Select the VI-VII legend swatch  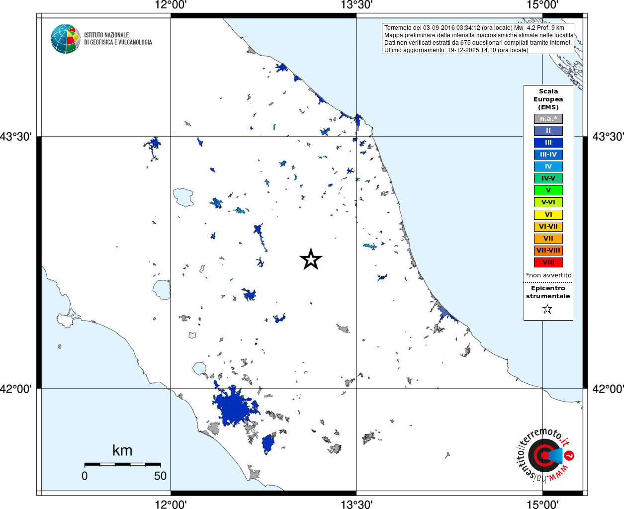tap(548, 227)
